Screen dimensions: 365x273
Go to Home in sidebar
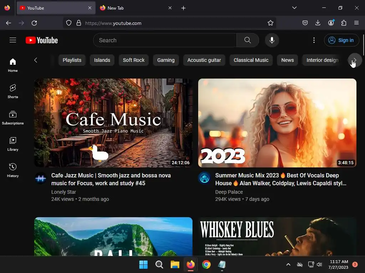[x=13, y=65]
